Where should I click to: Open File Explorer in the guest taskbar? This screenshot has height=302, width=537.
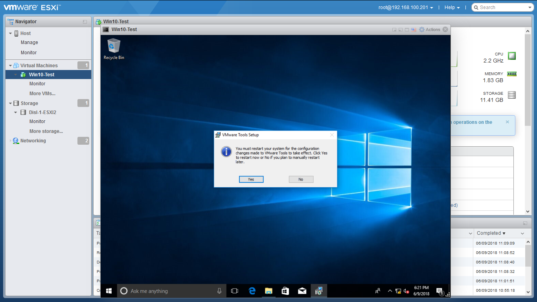point(268,291)
